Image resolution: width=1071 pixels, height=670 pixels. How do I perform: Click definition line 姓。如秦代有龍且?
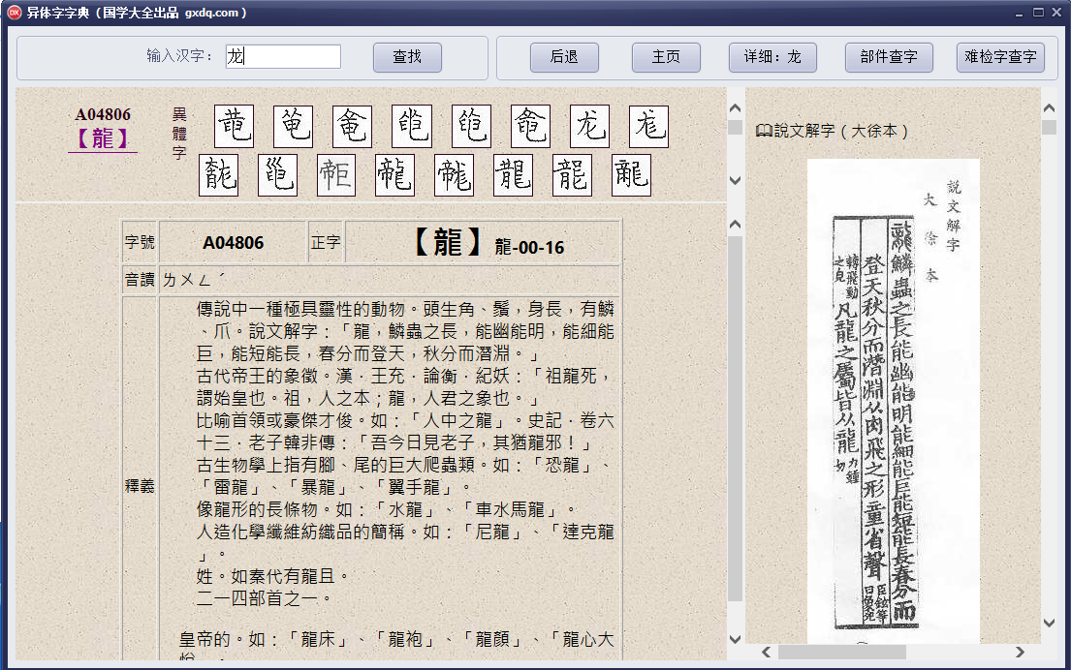pyautogui.click(x=273, y=576)
